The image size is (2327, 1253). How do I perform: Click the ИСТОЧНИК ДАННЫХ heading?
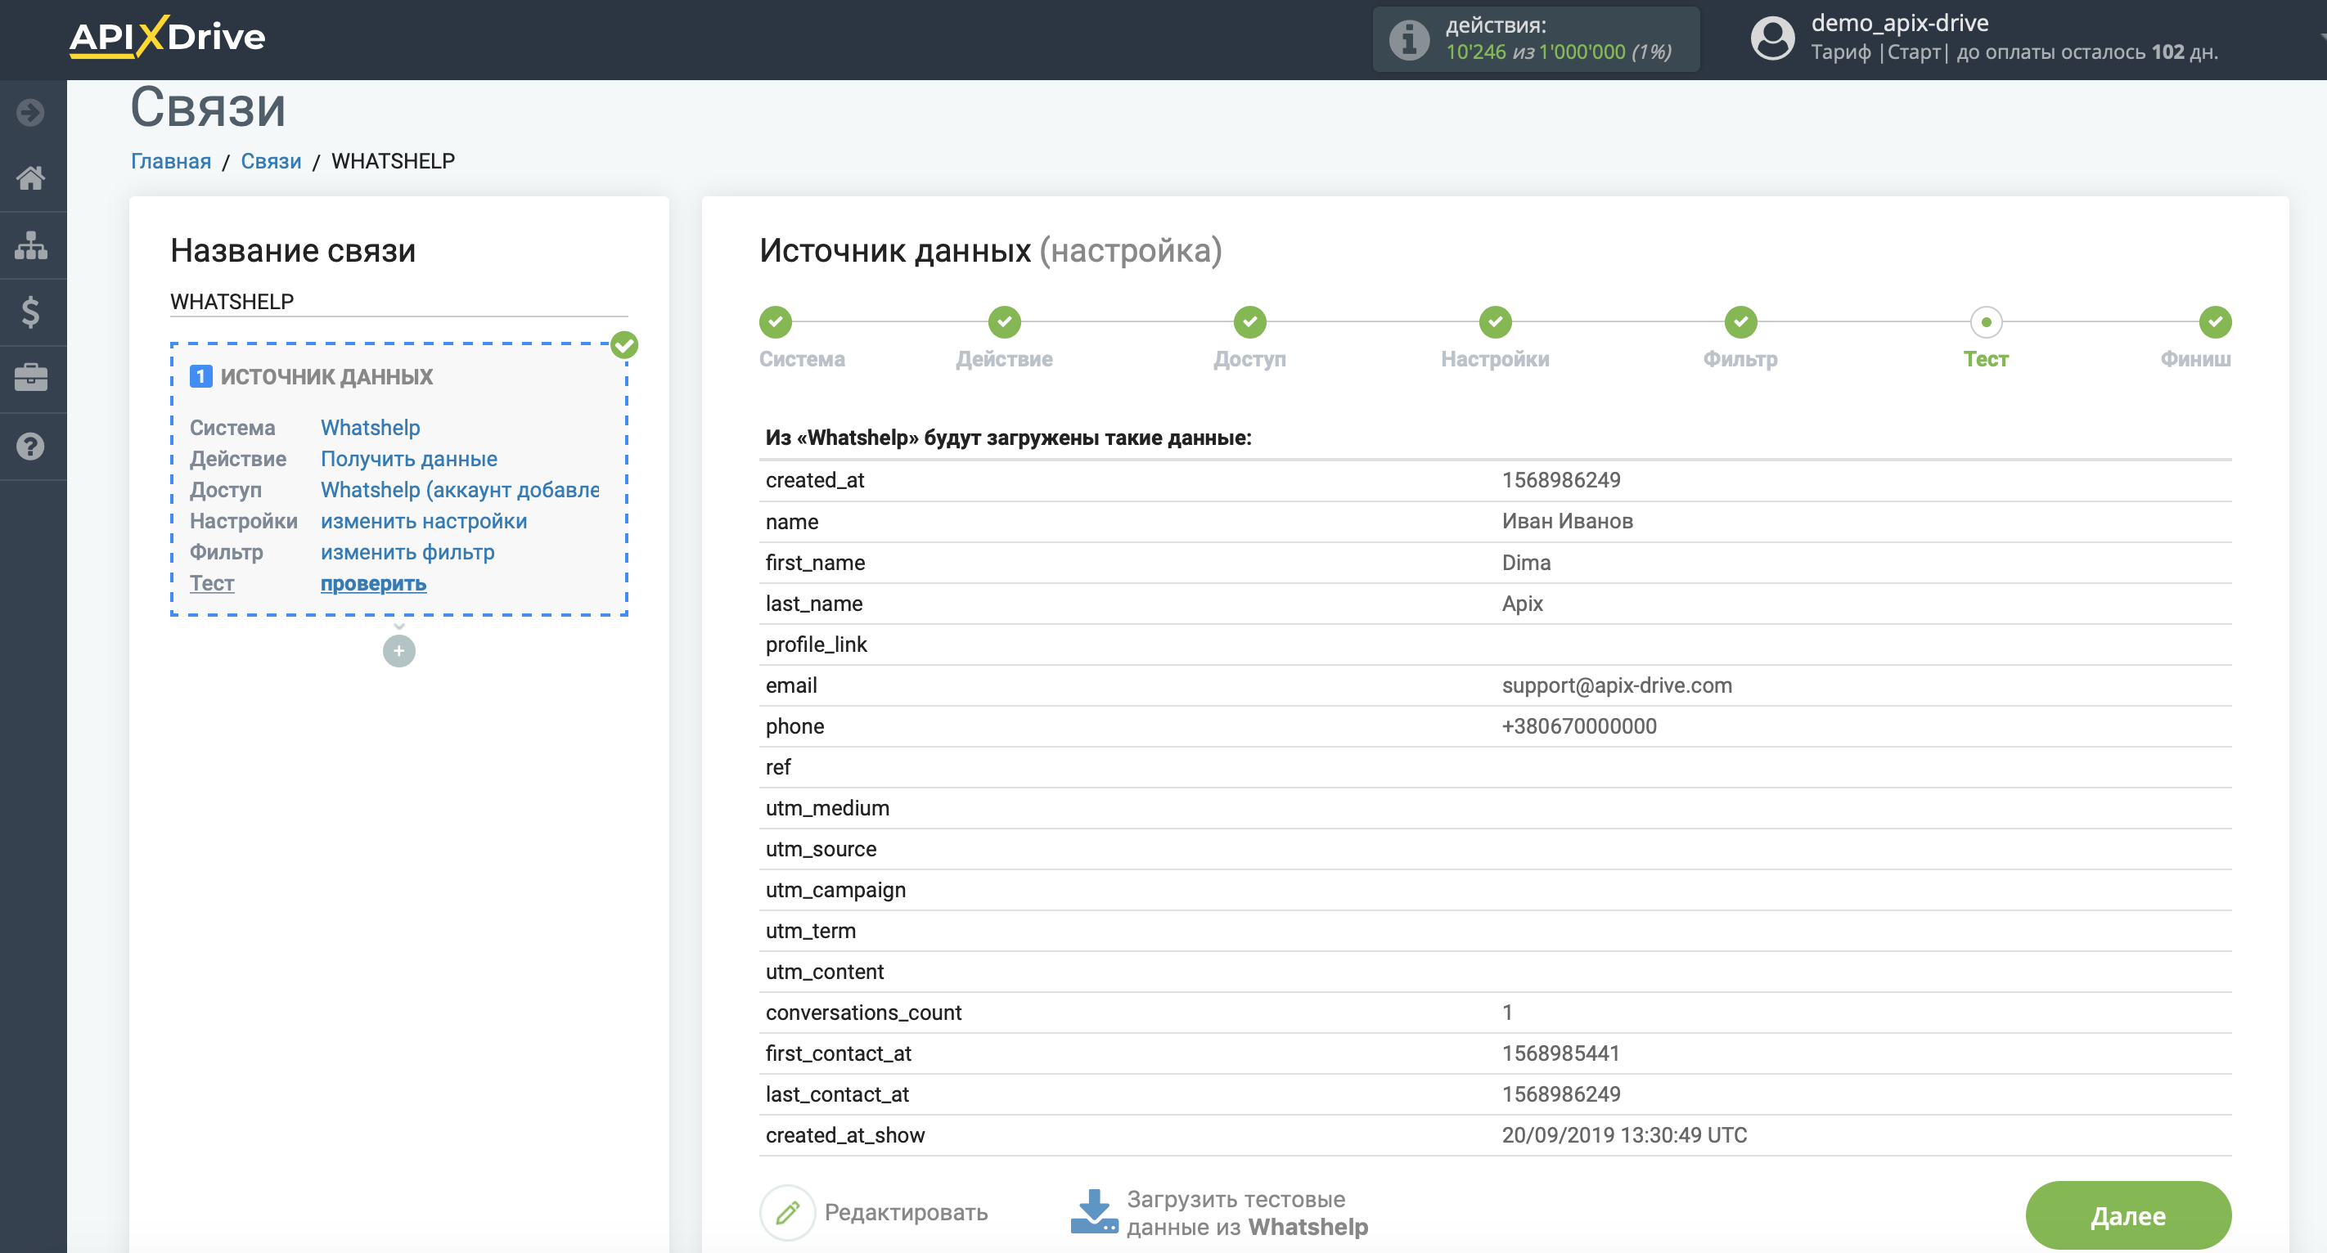327,376
